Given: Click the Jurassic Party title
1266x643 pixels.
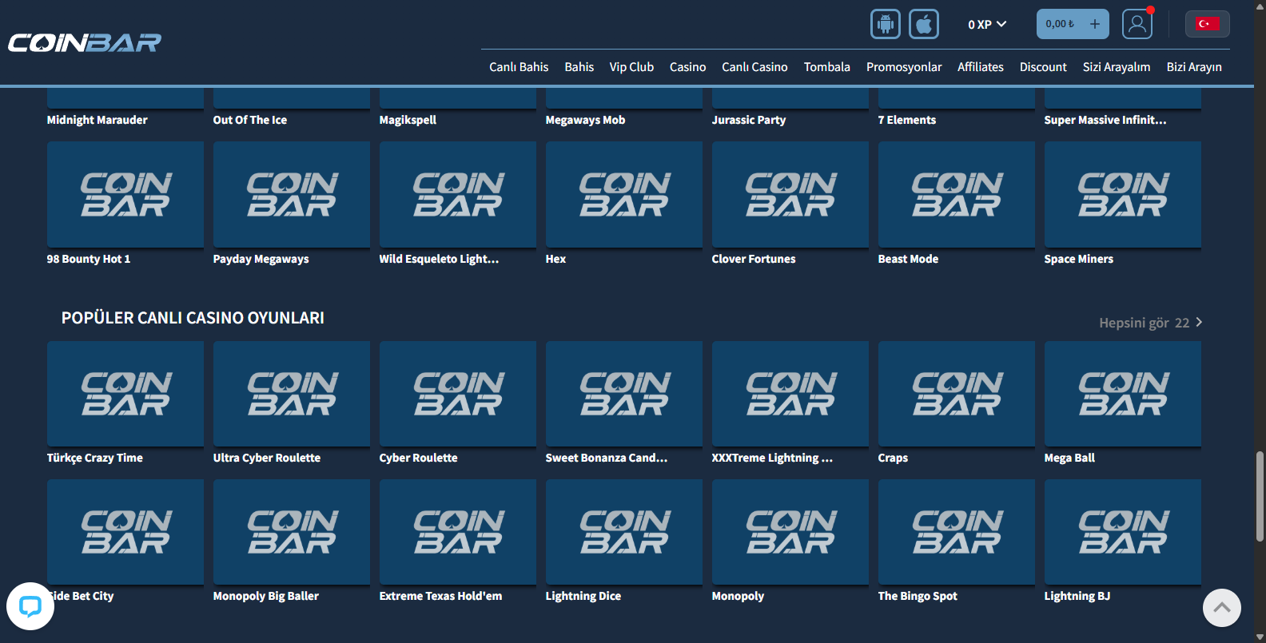Looking at the screenshot, I should pyautogui.click(x=749, y=120).
